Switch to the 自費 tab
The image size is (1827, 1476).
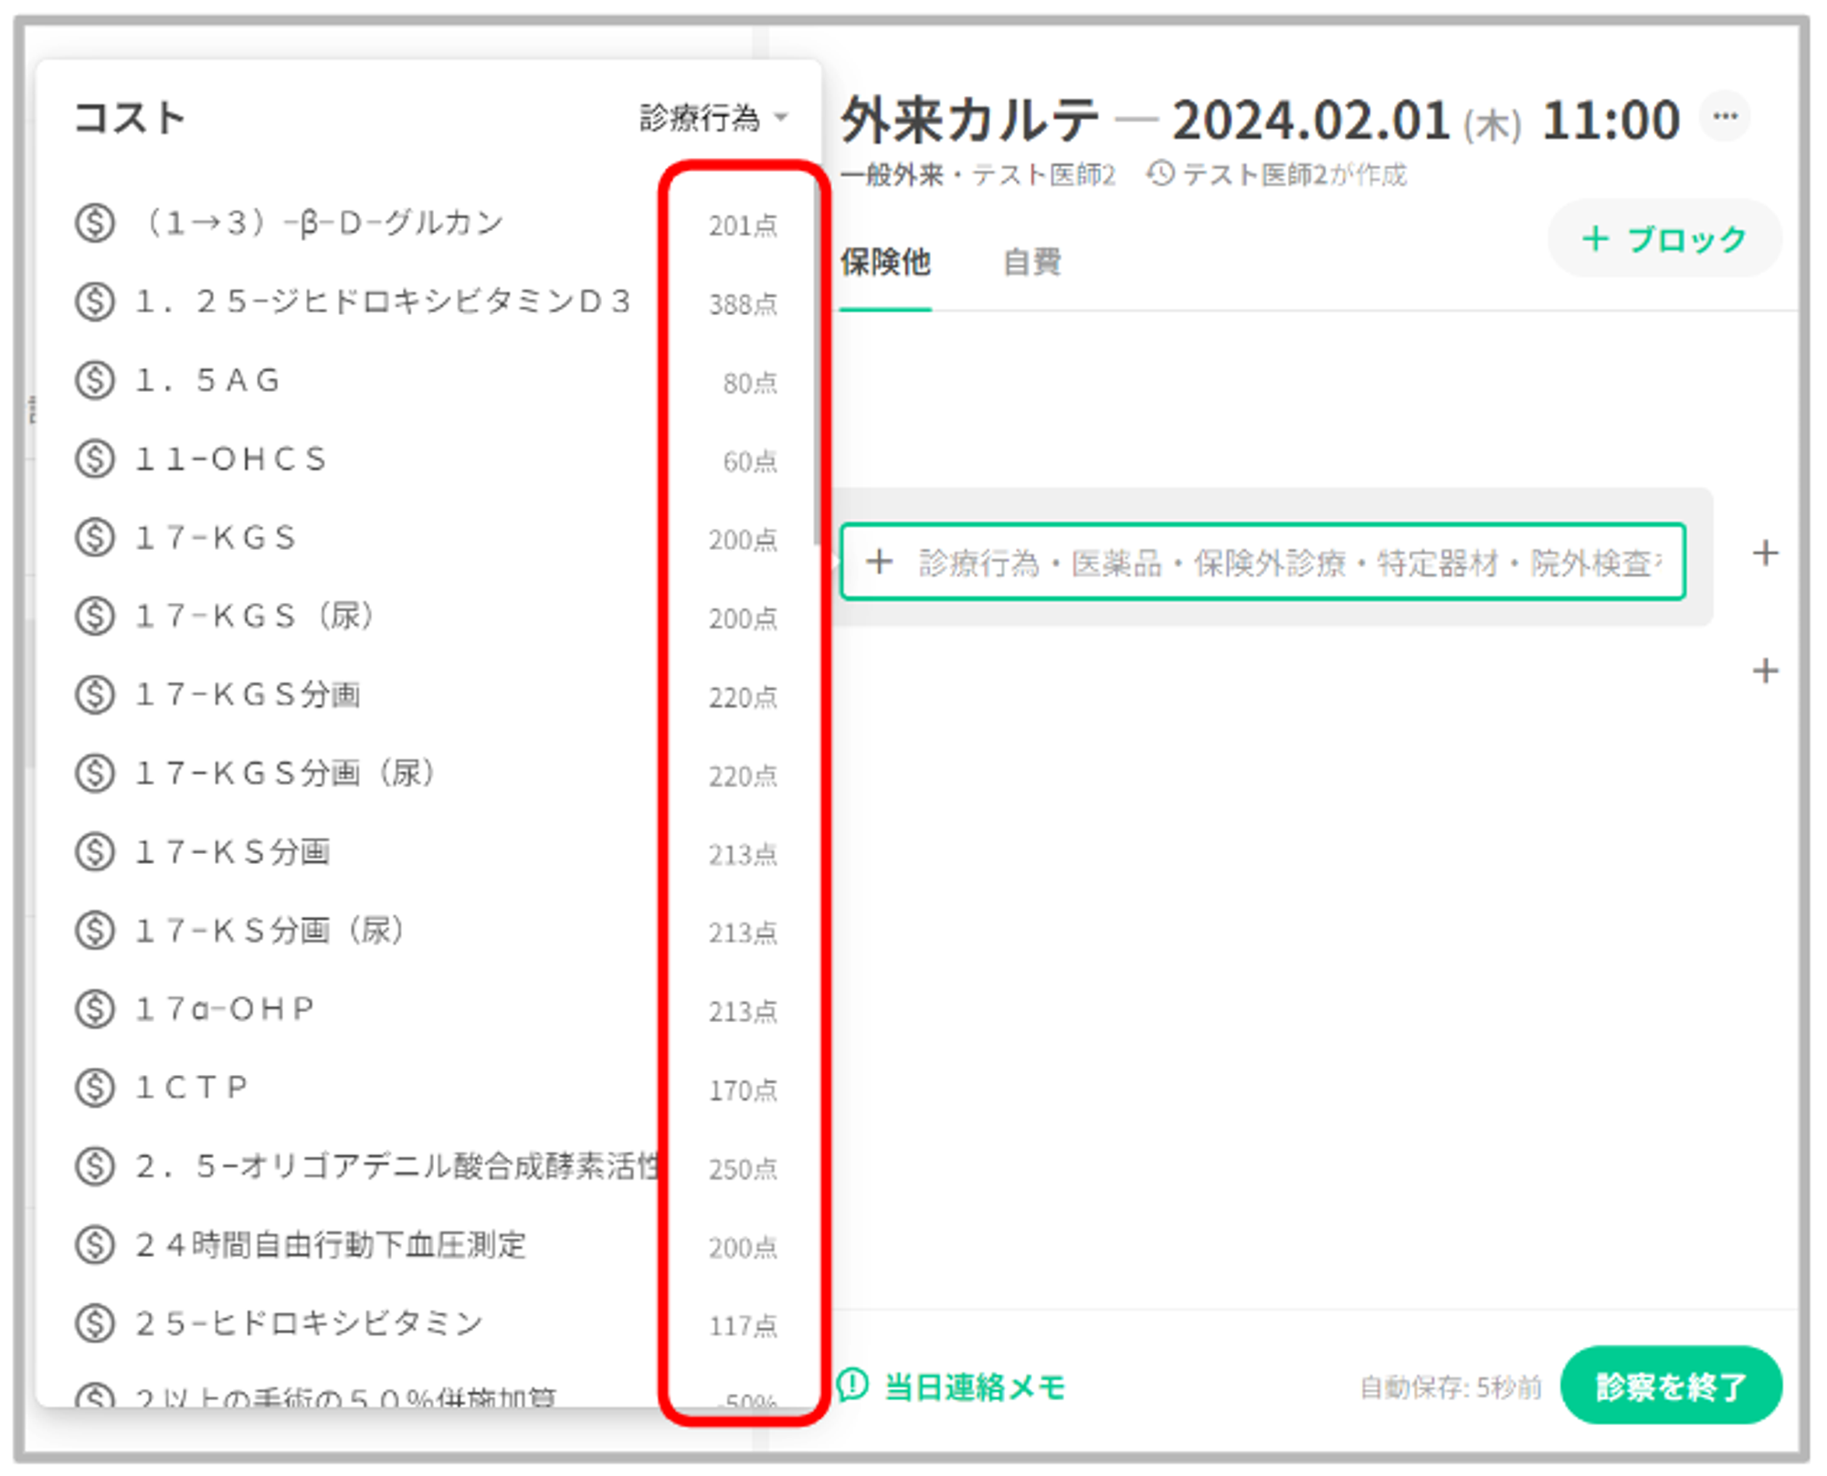[1031, 263]
